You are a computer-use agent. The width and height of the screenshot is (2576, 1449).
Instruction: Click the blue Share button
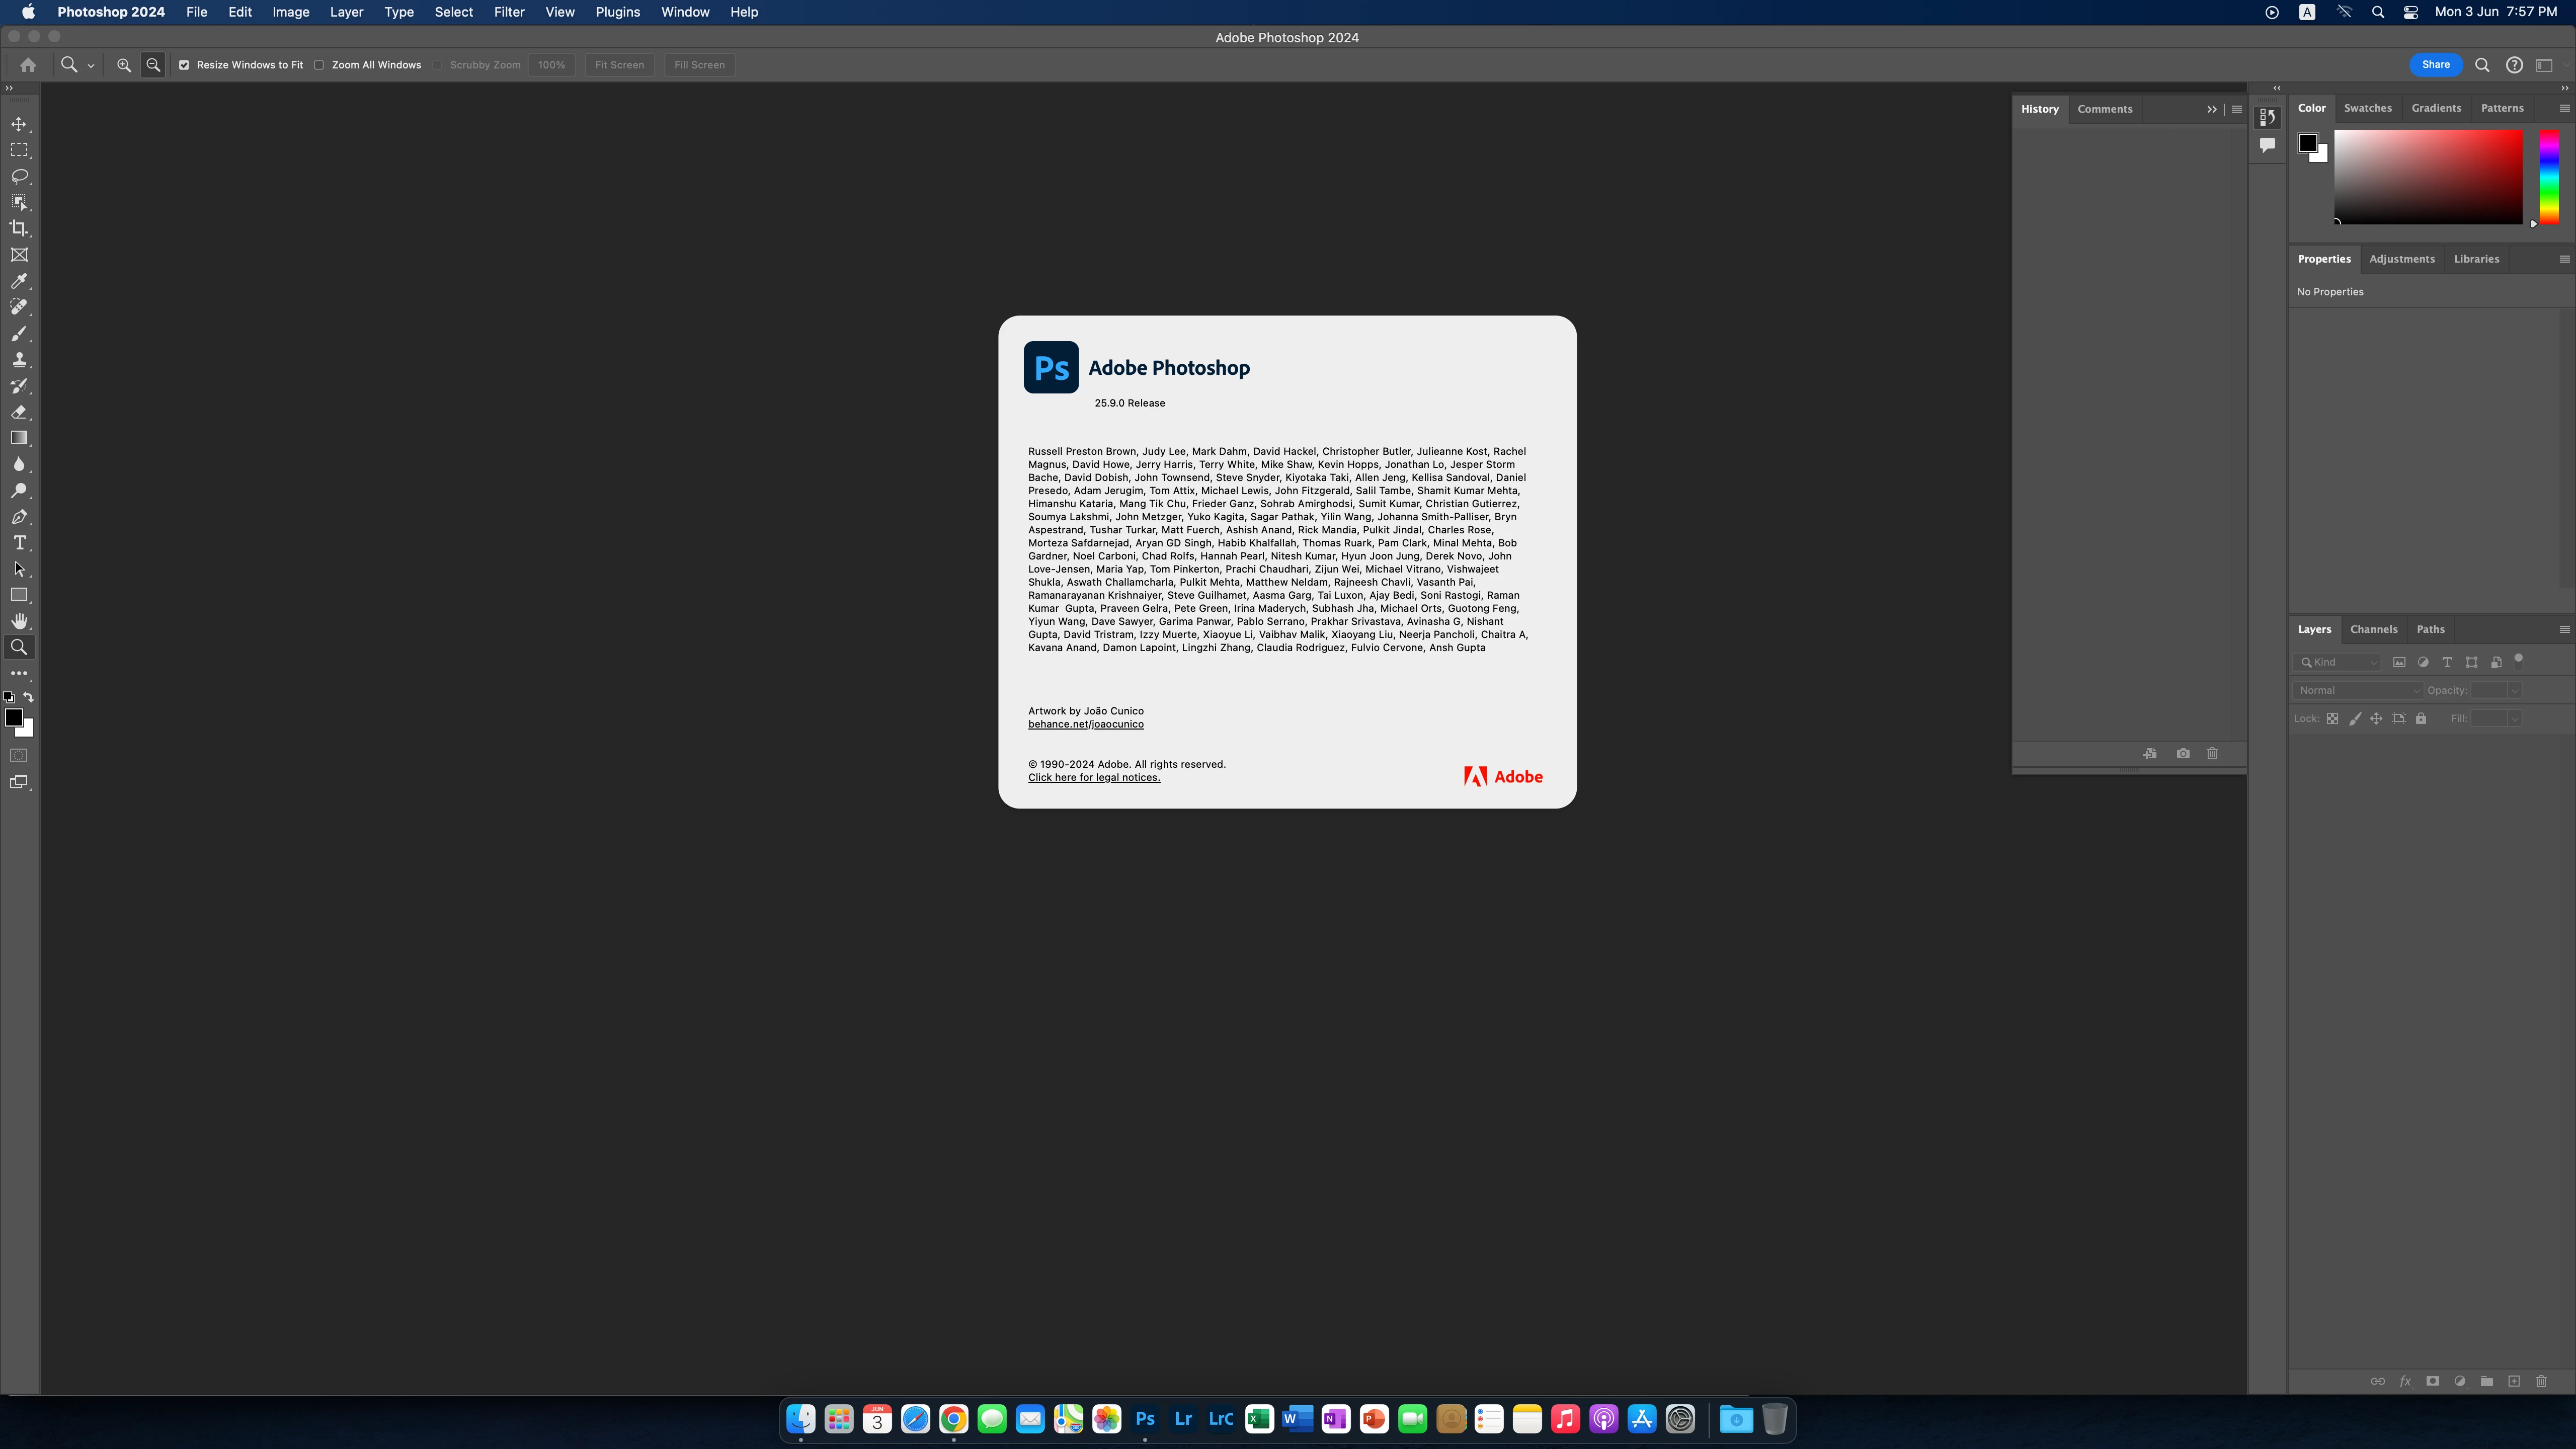2435,65
